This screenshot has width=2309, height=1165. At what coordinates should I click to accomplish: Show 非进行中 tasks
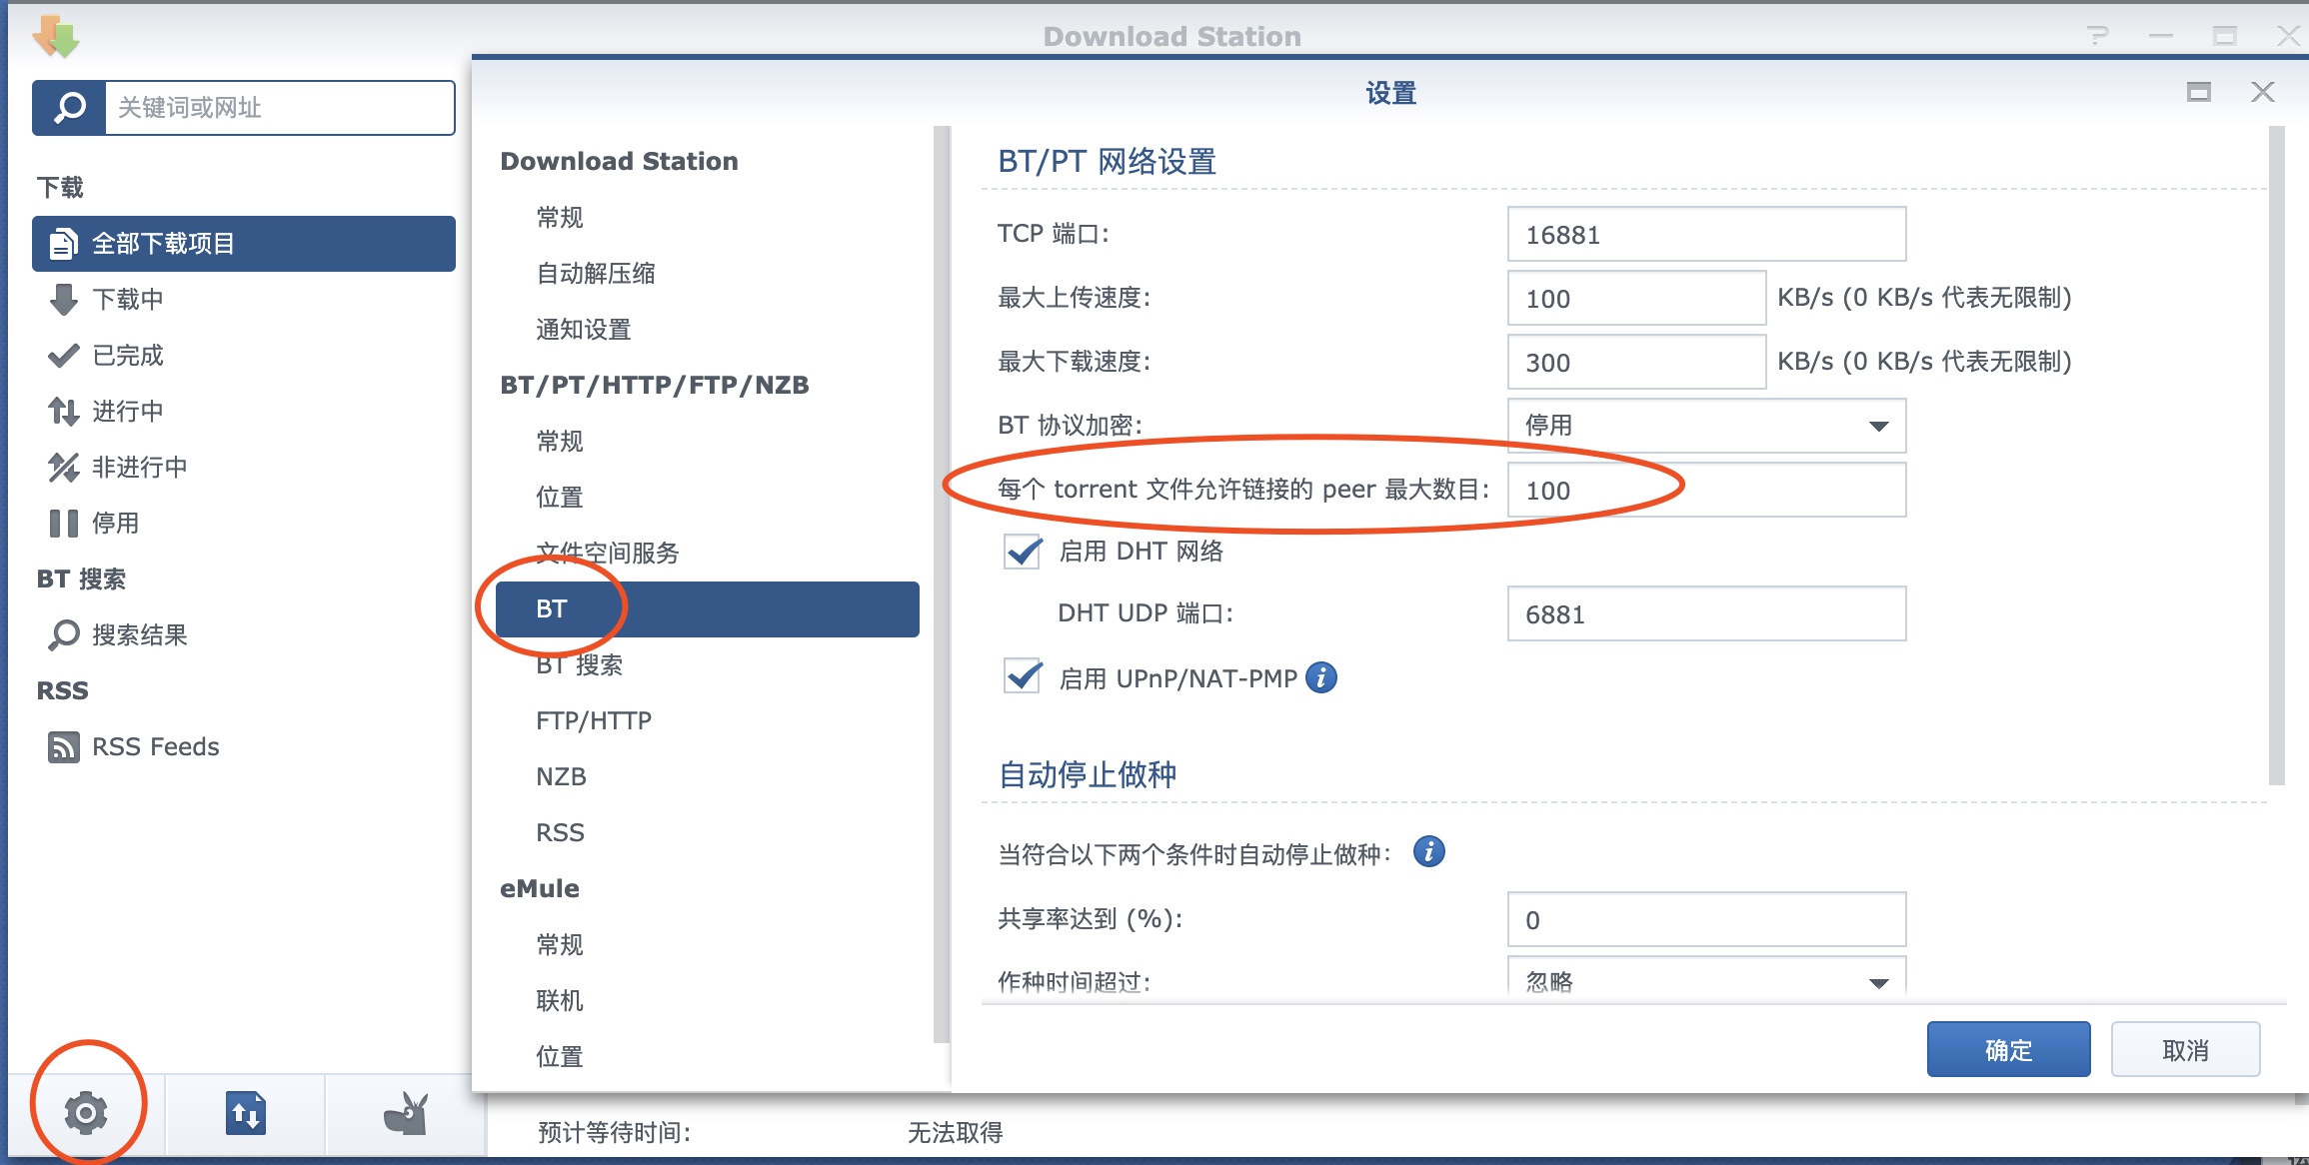point(244,468)
